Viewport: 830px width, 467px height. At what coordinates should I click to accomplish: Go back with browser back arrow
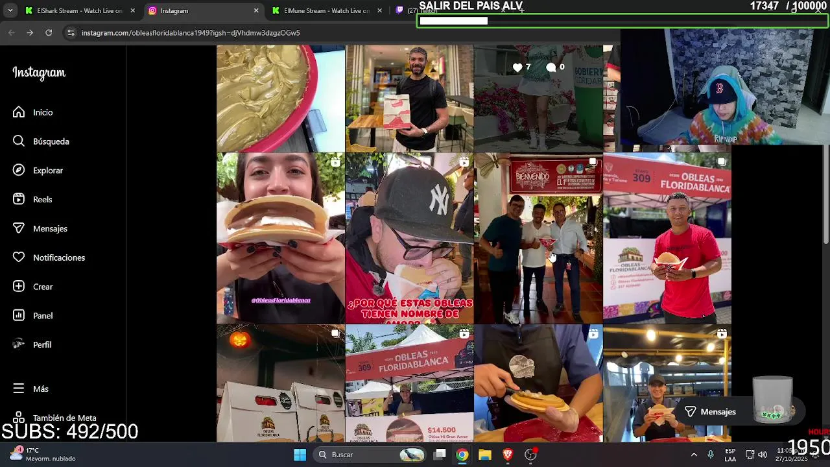[x=12, y=32]
